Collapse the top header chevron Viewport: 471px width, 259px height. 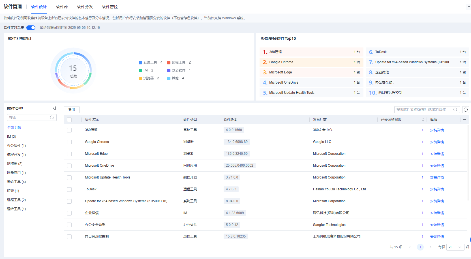point(469,6)
